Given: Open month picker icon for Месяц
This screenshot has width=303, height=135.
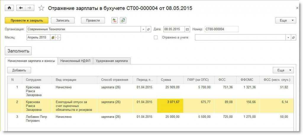Looking at the screenshot, I should coord(53,38).
